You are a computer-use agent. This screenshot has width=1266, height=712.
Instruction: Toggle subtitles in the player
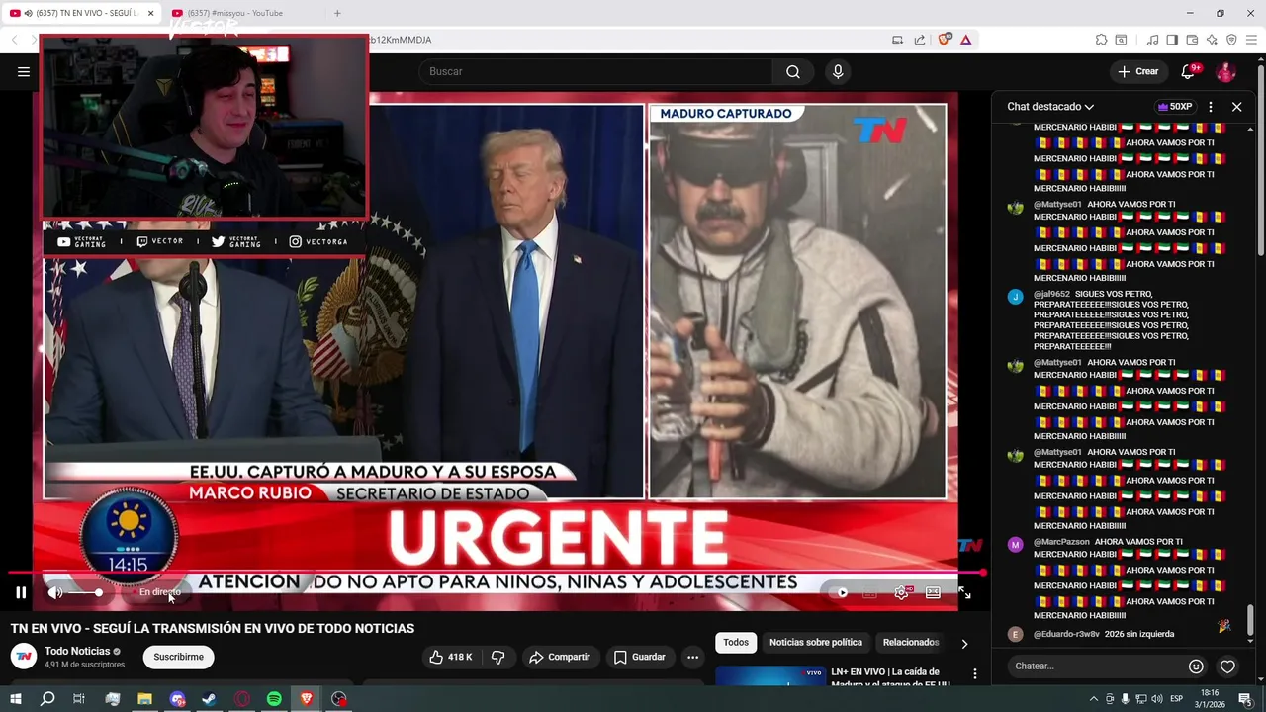(x=869, y=592)
